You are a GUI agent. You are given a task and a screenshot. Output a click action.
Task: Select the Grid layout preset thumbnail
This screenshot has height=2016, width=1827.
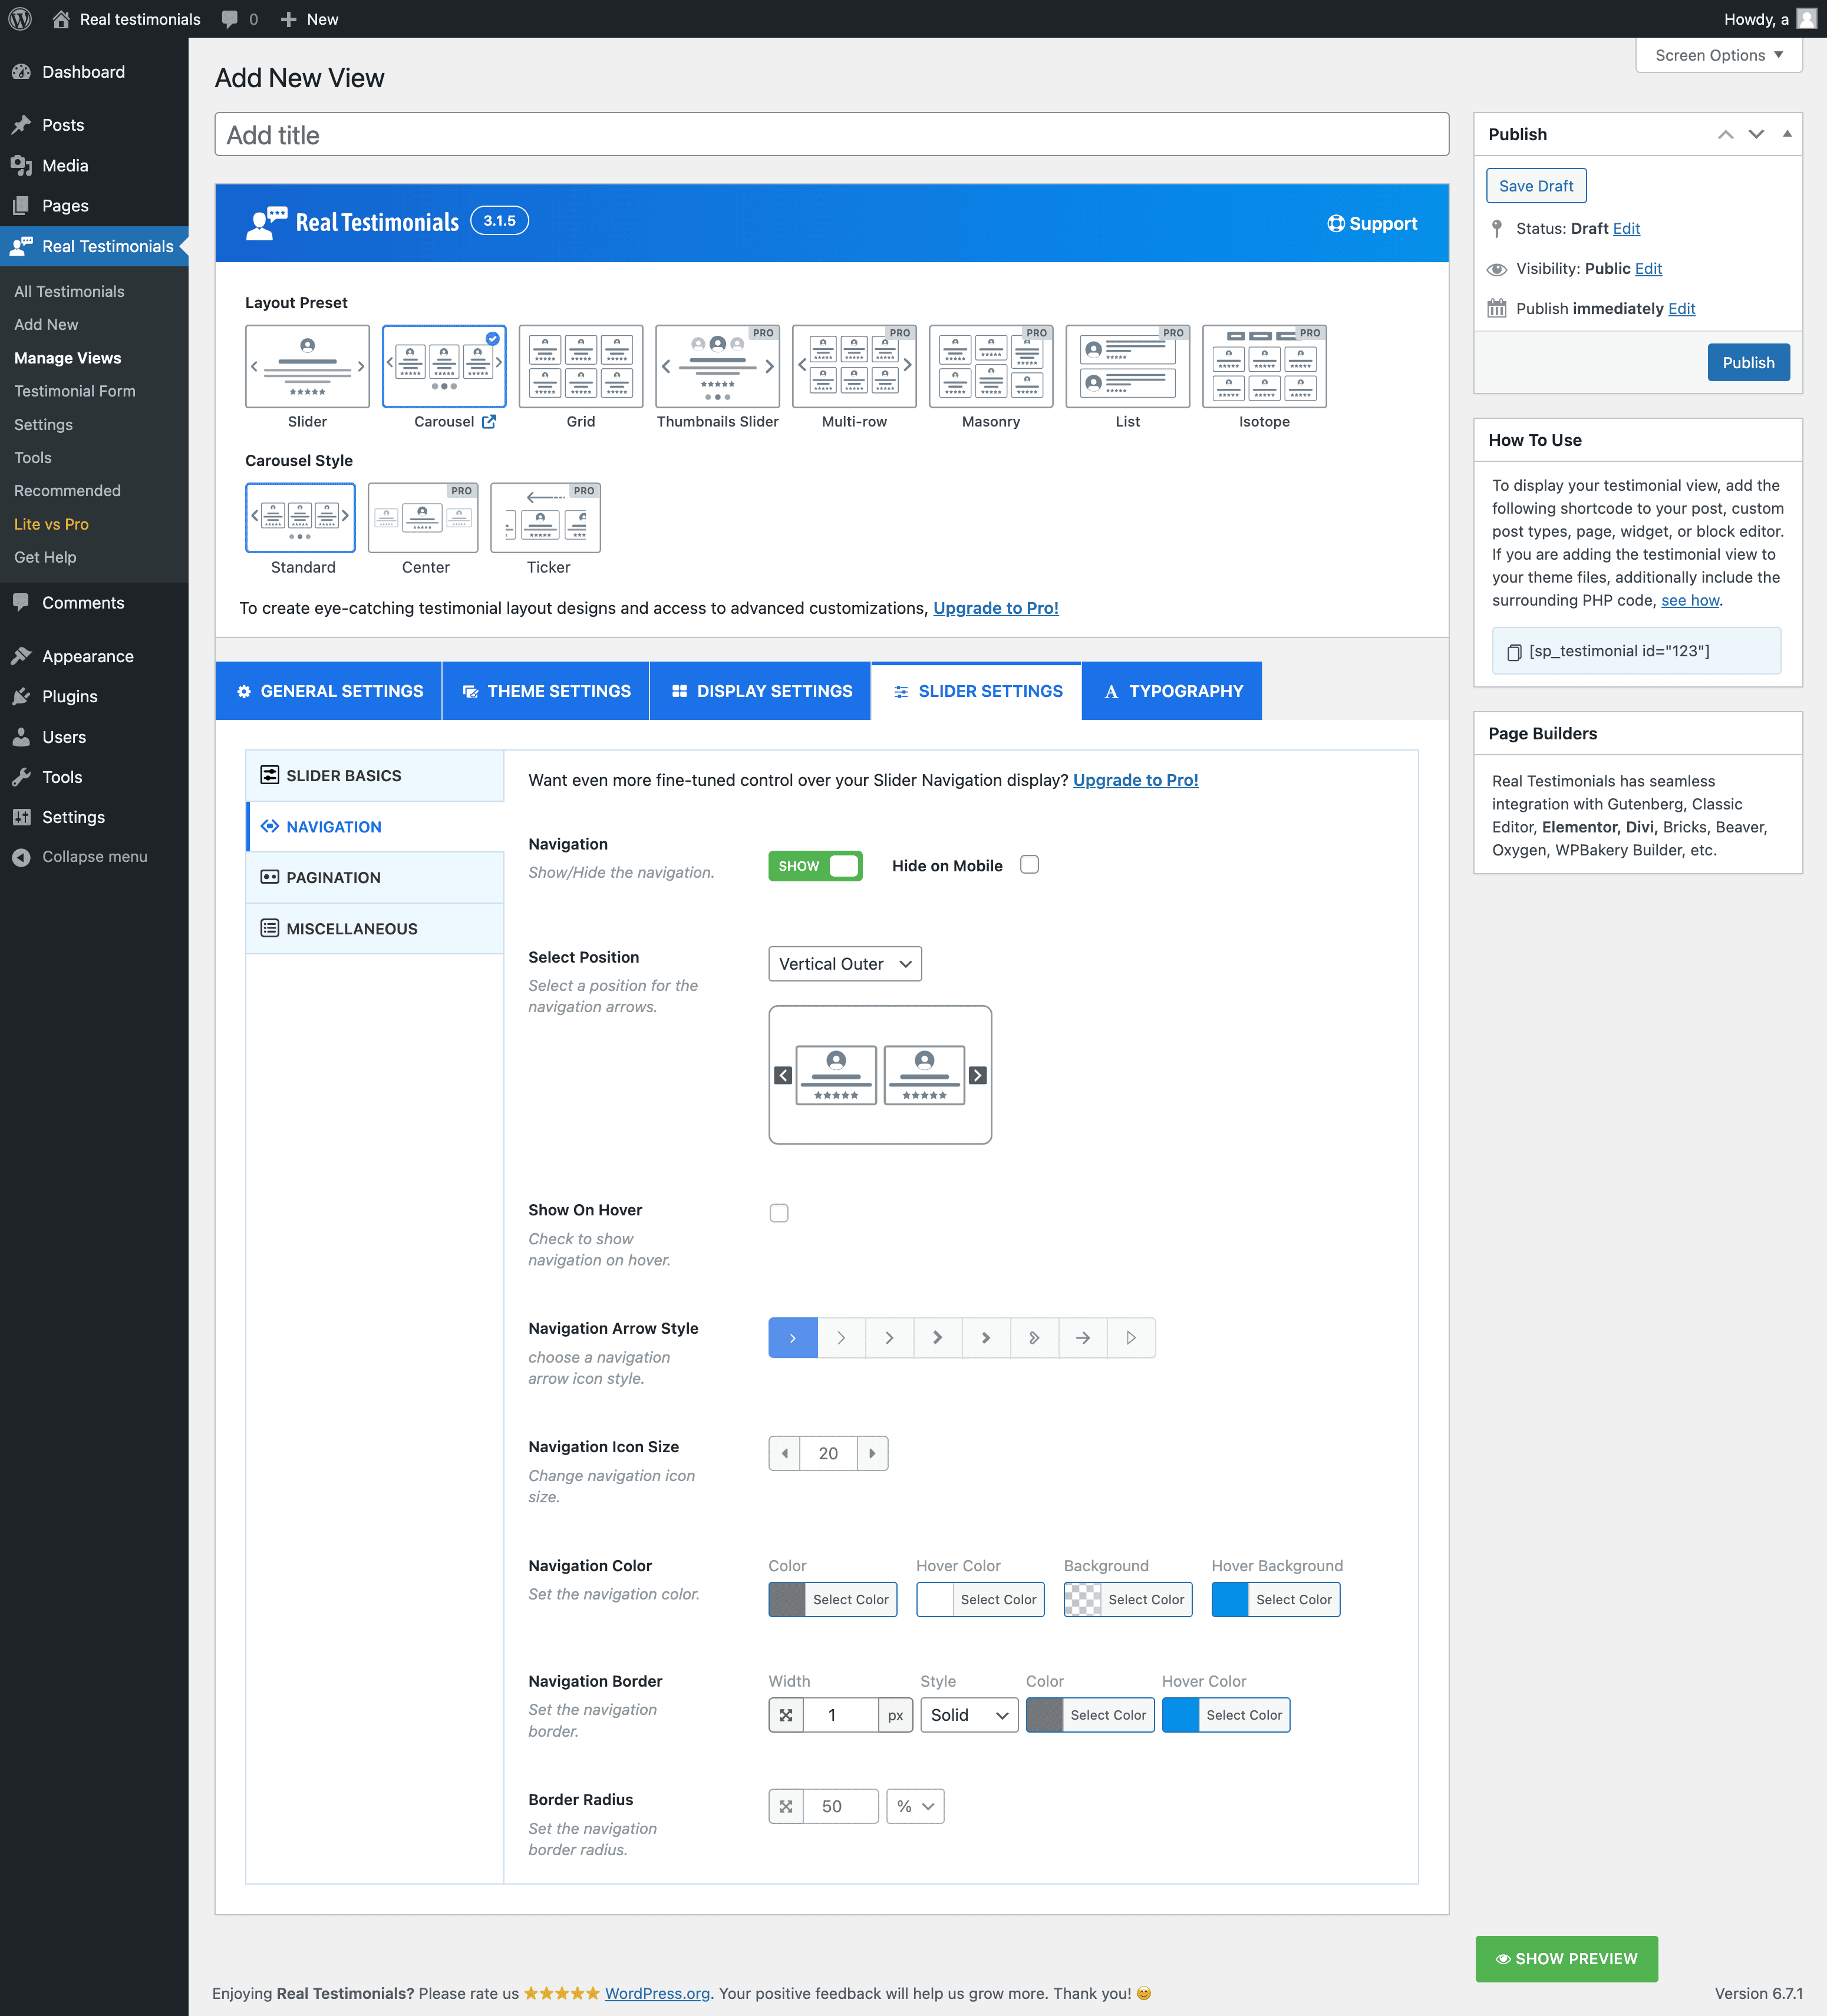coord(581,366)
